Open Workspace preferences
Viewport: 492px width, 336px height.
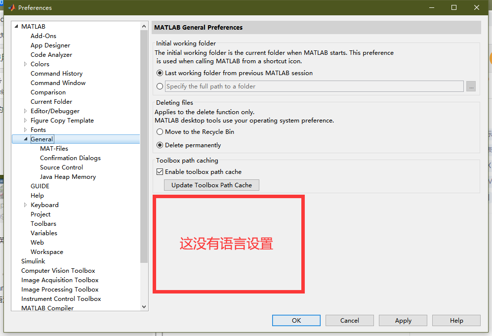(47, 252)
